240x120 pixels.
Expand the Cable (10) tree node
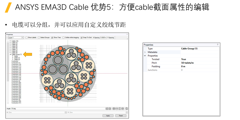[x=10, y=41]
